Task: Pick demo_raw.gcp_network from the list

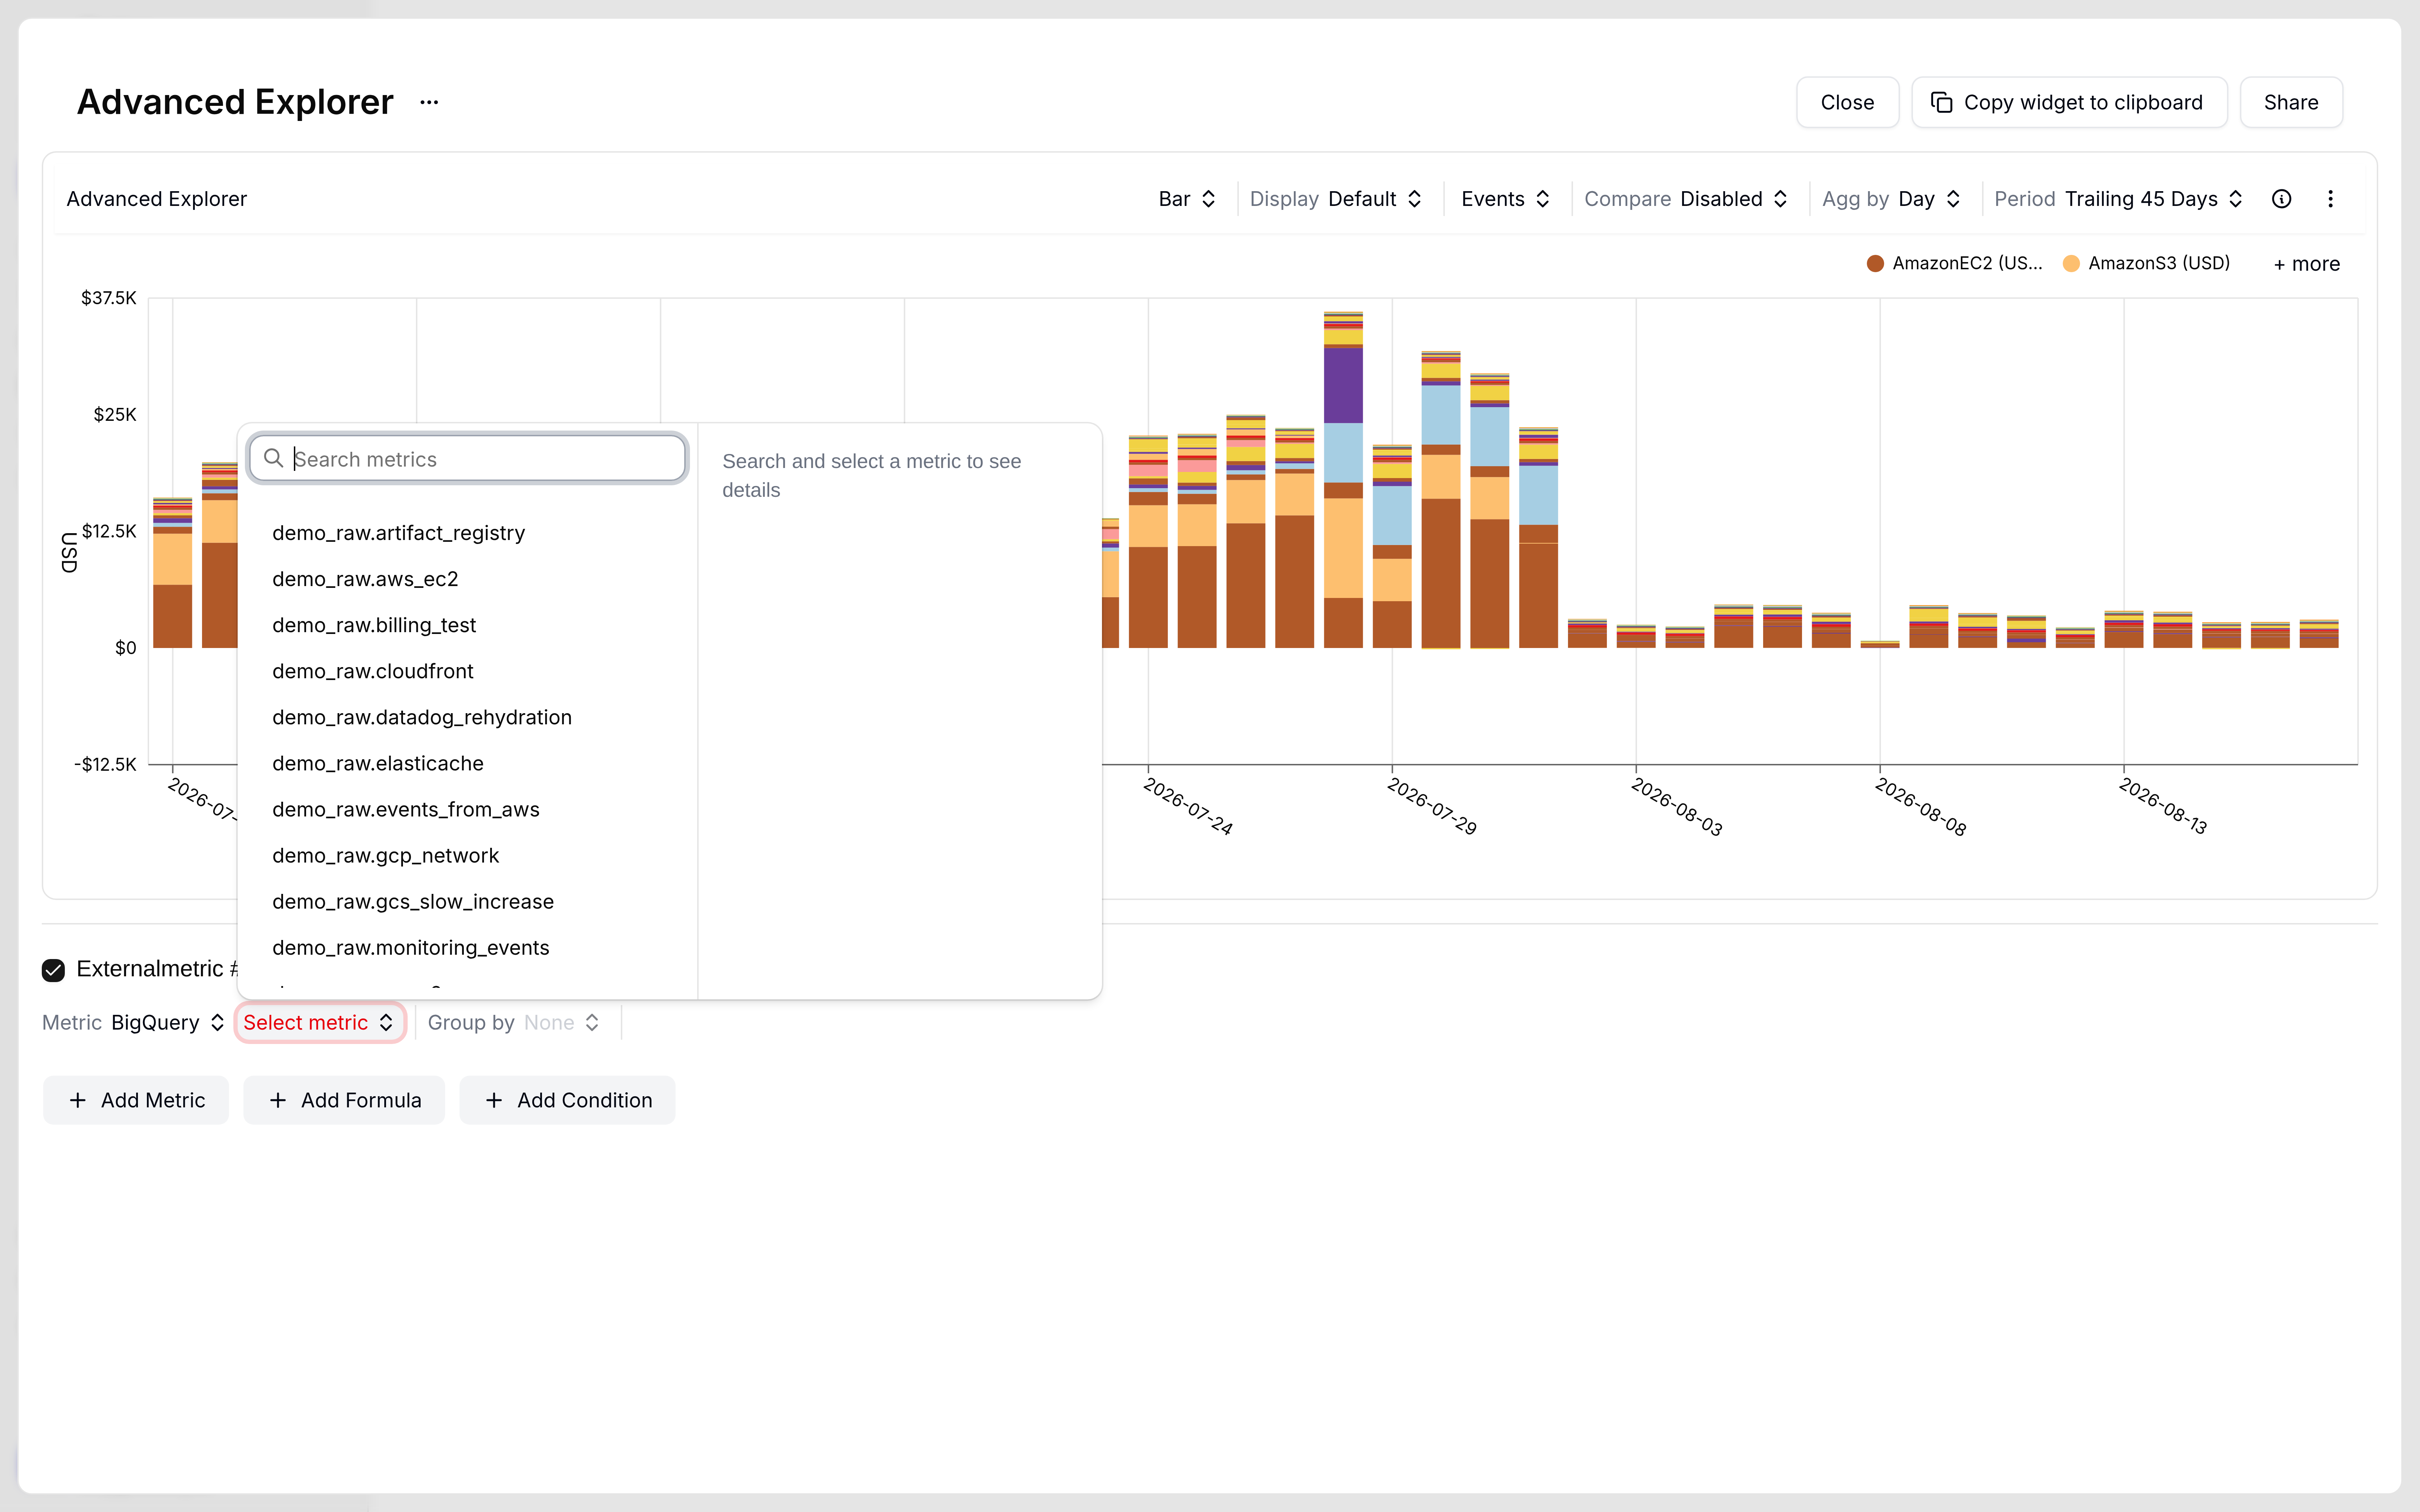Action: 467,855
